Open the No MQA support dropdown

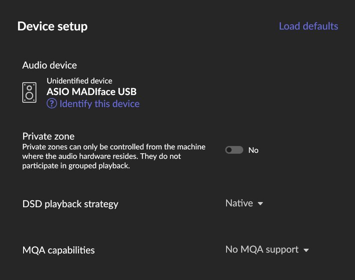pos(267,250)
